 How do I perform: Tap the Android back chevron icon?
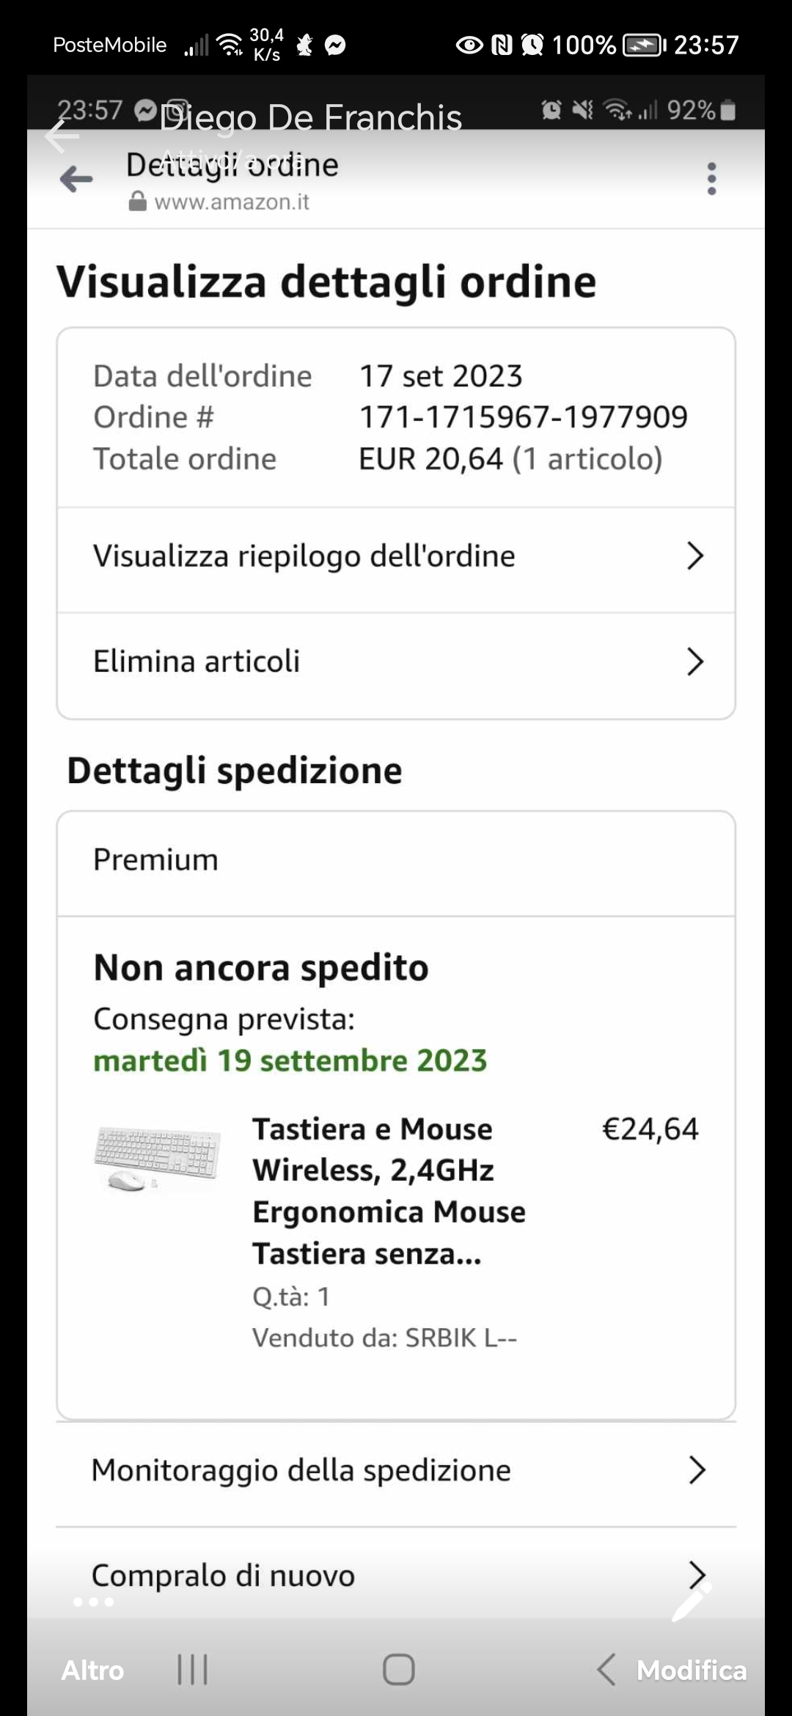pyautogui.click(x=606, y=1670)
